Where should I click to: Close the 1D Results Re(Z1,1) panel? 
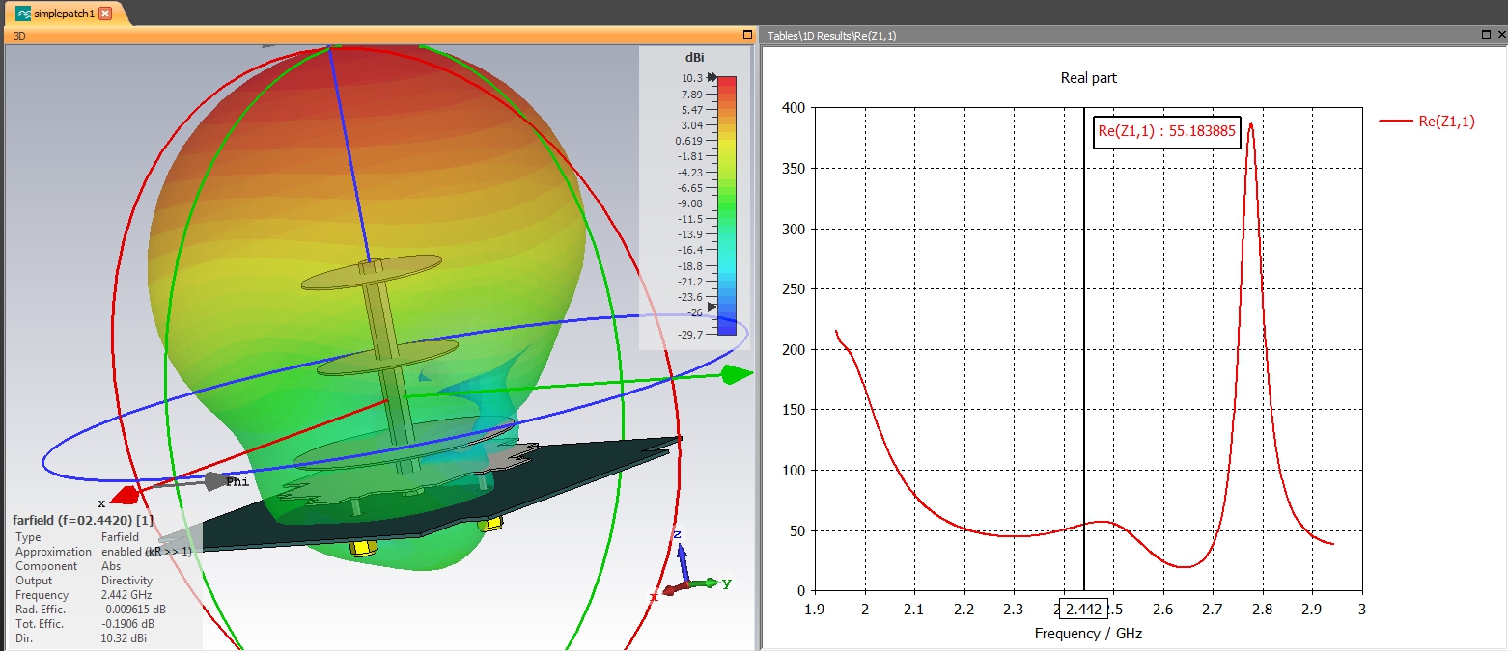pyautogui.click(x=1499, y=35)
